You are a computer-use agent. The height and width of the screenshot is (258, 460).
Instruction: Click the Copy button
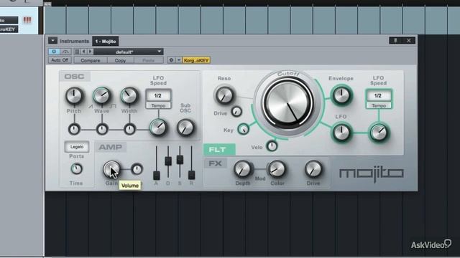[x=120, y=60]
